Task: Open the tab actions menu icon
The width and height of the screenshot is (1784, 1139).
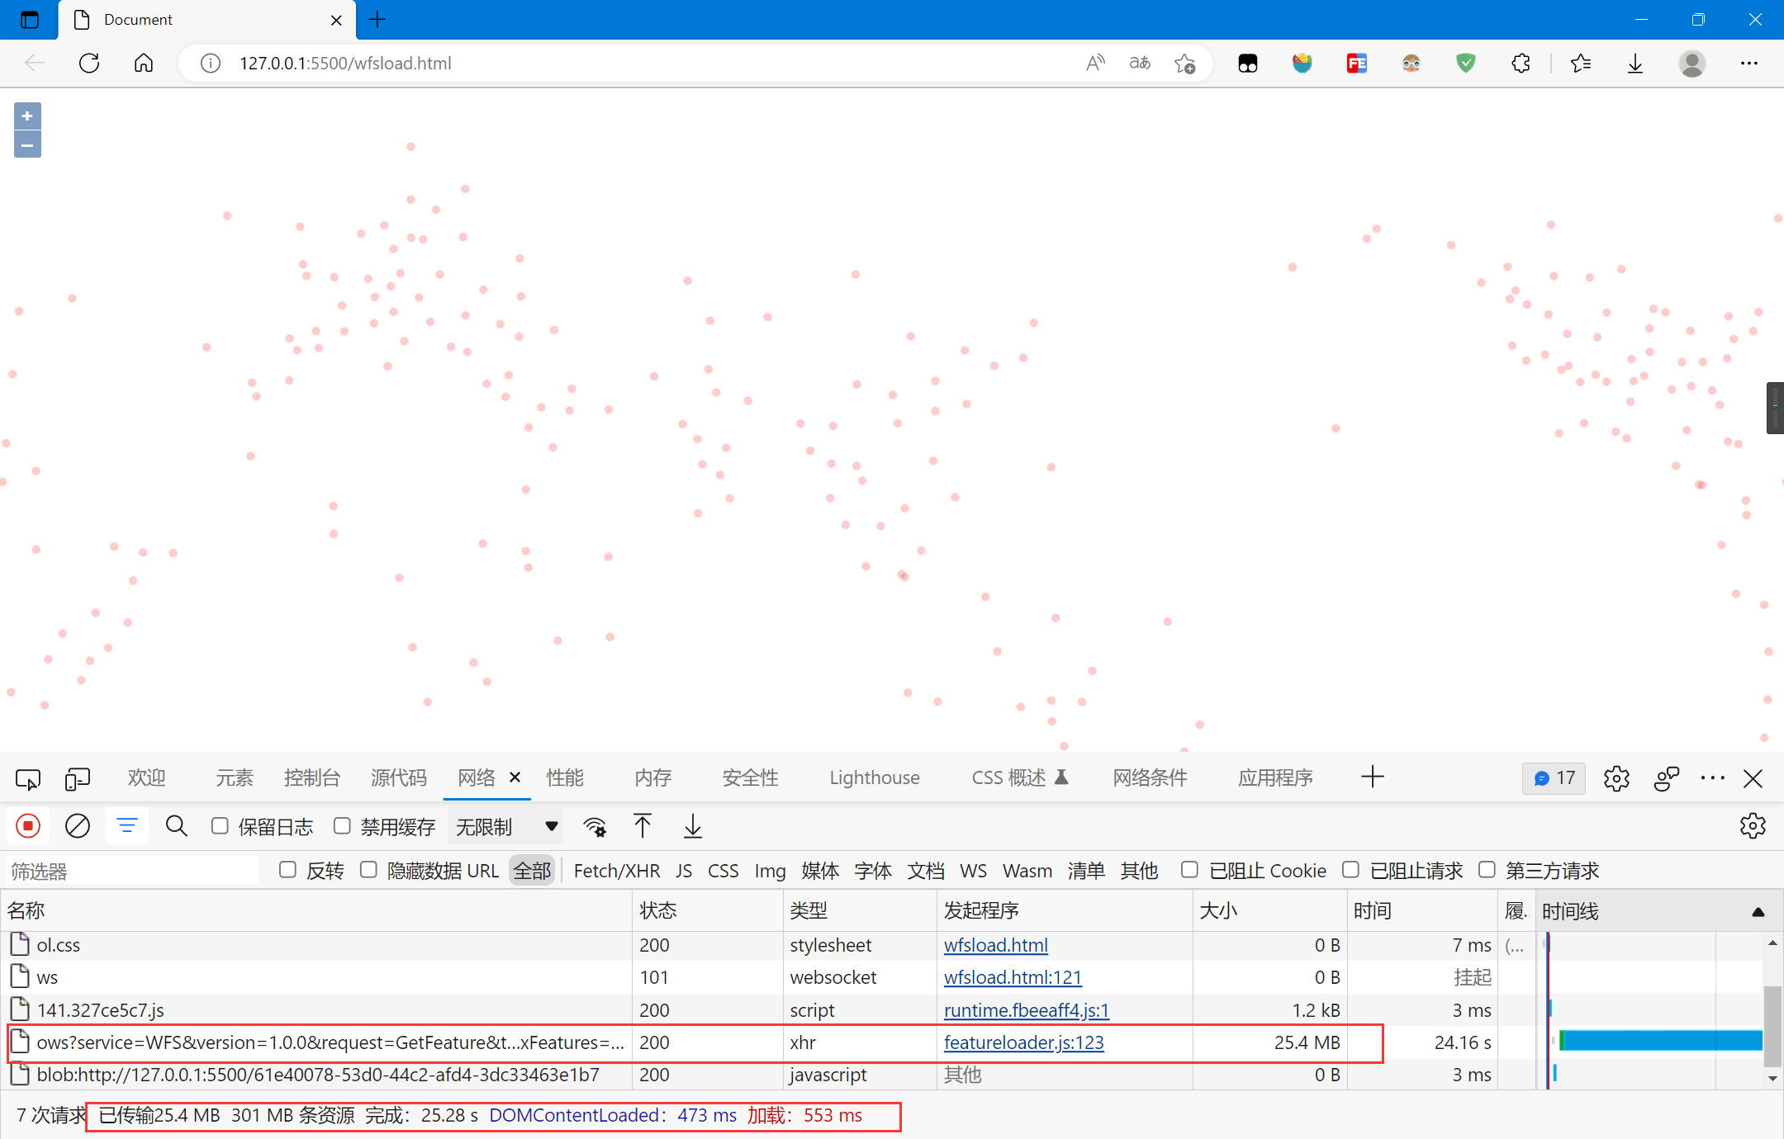Action: click(x=29, y=19)
